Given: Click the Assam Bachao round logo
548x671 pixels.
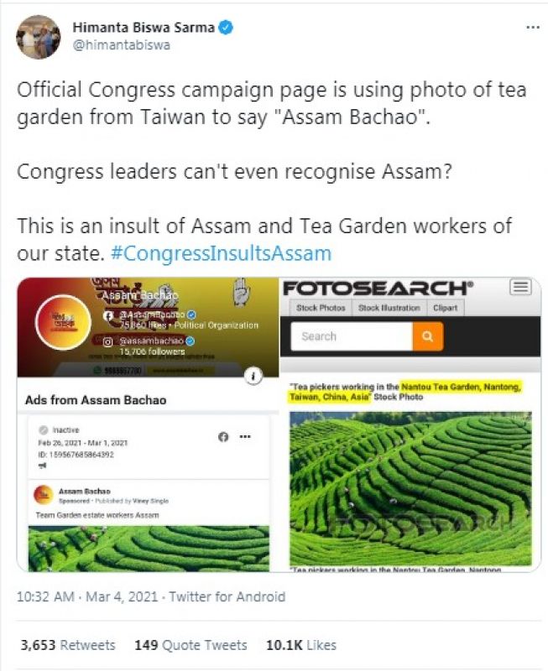Looking at the screenshot, I should [x=64, y=322].
